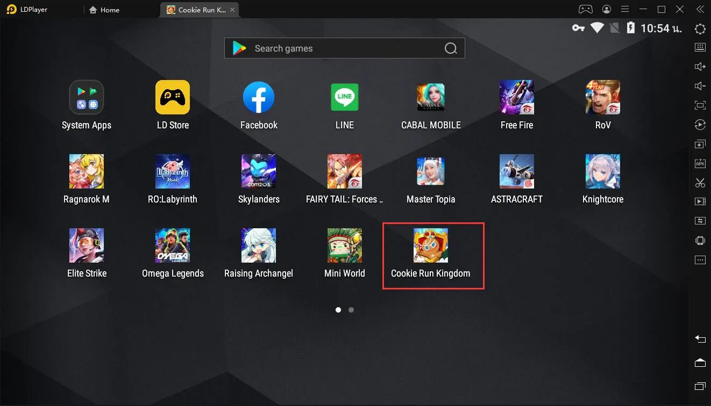
Task: Click the battery charging status icon
Action: pyautogui.click(x=630, y=28)
